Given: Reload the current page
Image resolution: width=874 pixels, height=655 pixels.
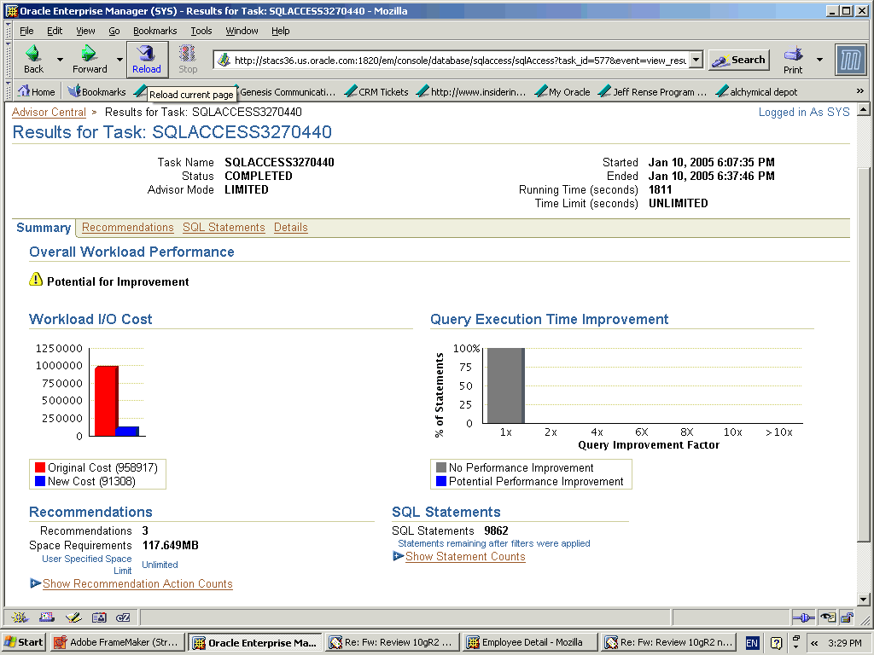Looking at the screenshot, I should [147, 59].
